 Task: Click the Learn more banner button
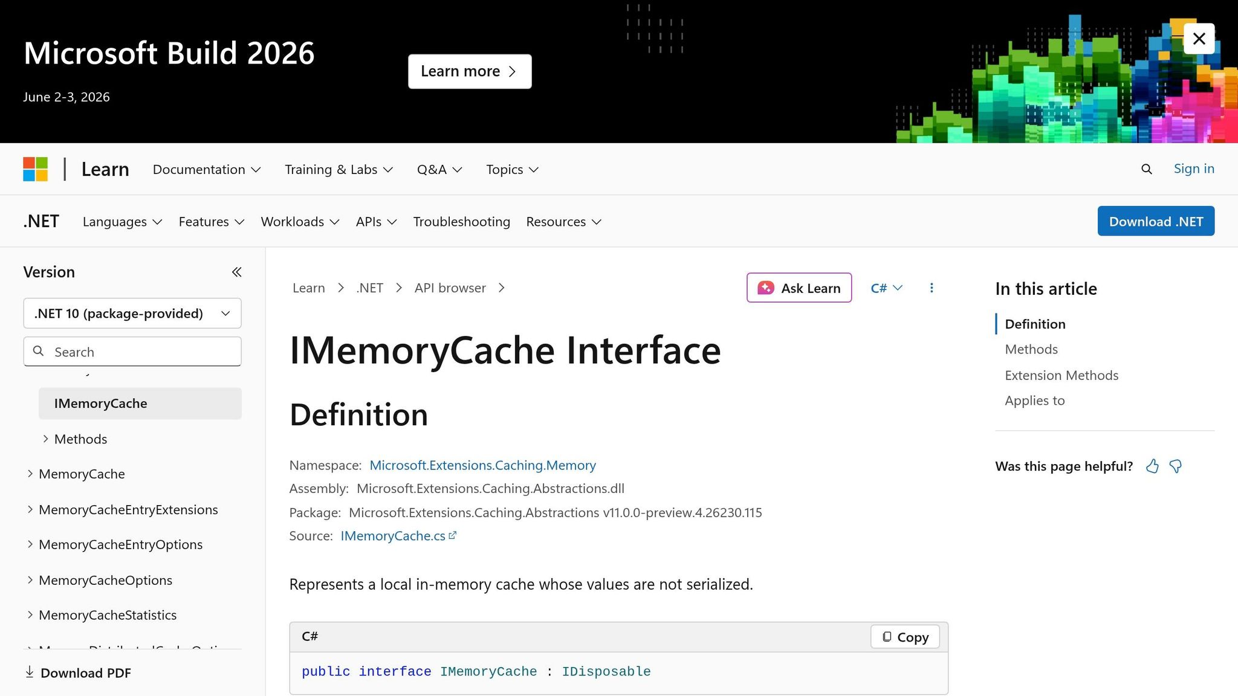pyautogui.click(x=470, y=71)
